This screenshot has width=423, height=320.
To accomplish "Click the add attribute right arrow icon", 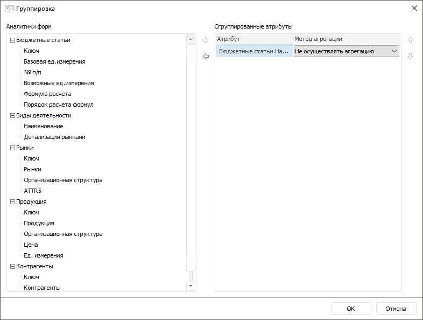I will (205, 40).
